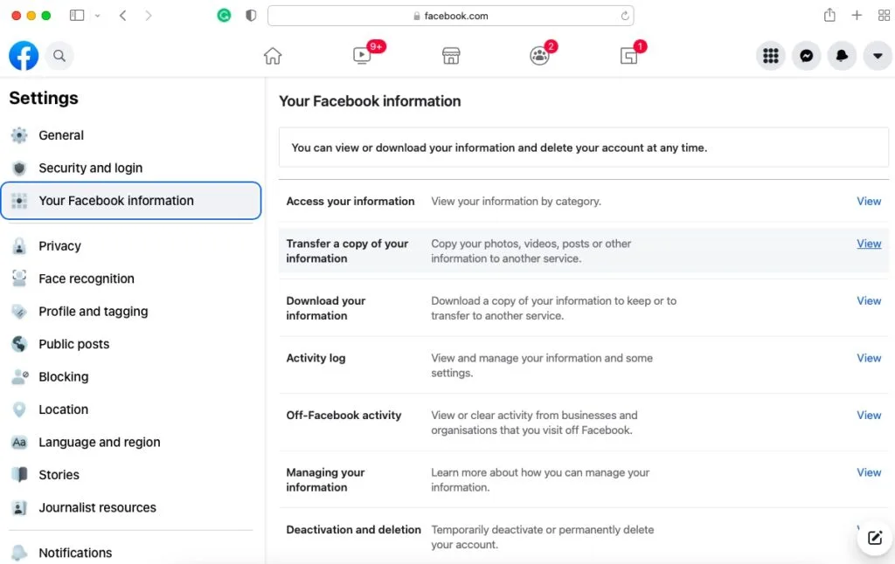Click the new message compose icon

tap(875, 538)
